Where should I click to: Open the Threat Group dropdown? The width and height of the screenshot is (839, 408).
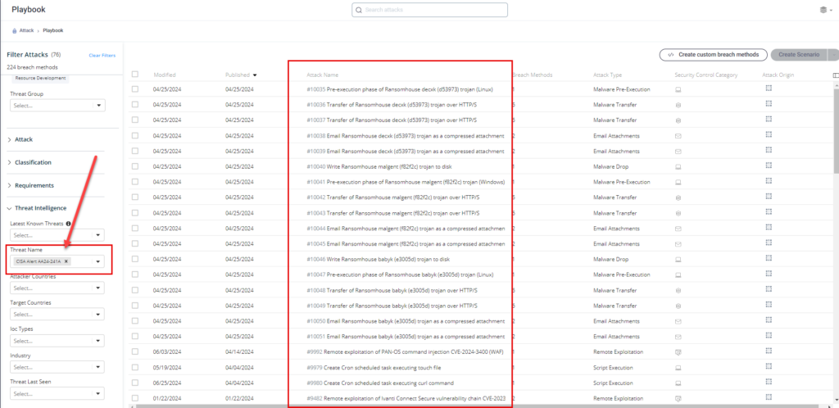pyautogui.click(x=57, y=106)
